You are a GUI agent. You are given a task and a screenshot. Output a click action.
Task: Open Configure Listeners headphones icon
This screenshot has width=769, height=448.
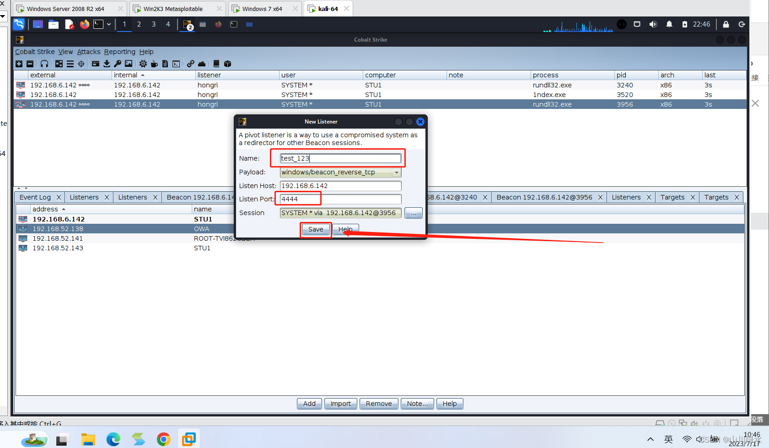tap(44, 64)
